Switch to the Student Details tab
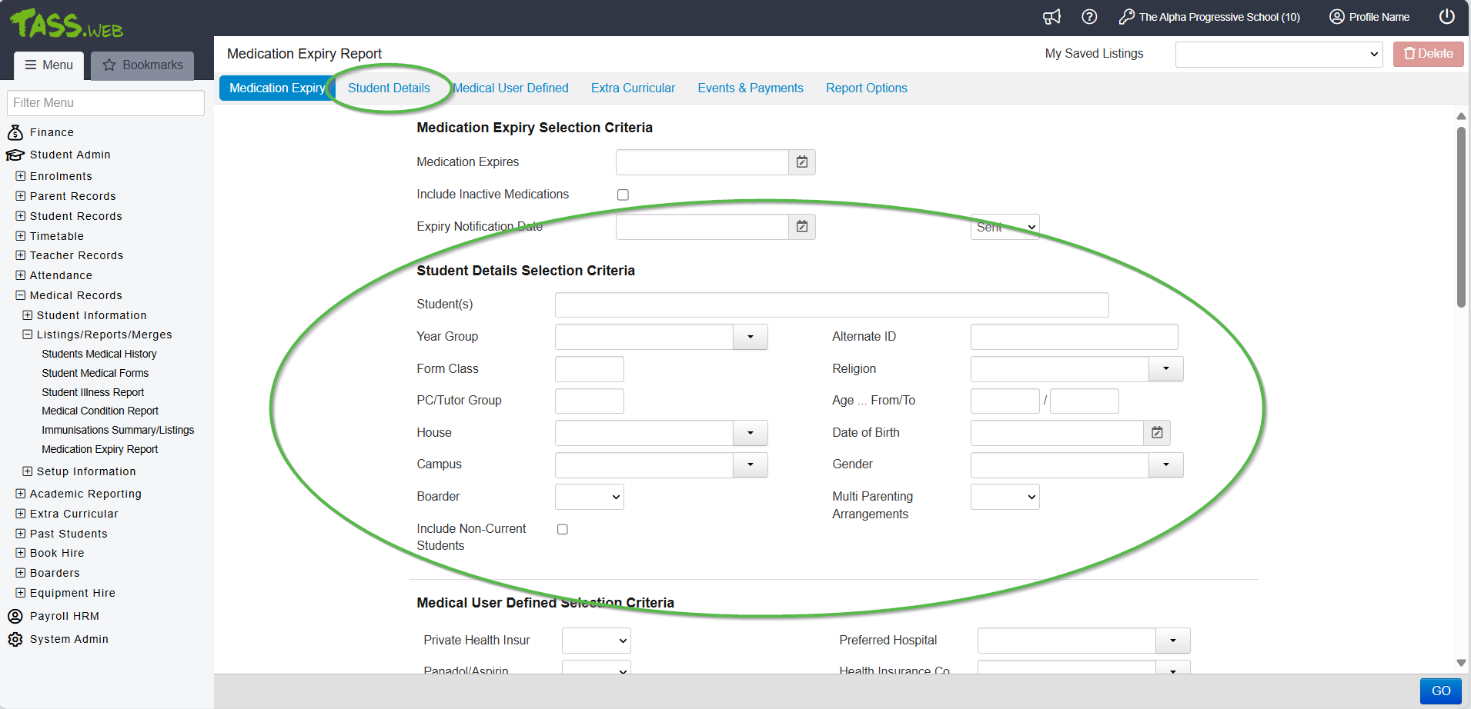 (389, 88)
